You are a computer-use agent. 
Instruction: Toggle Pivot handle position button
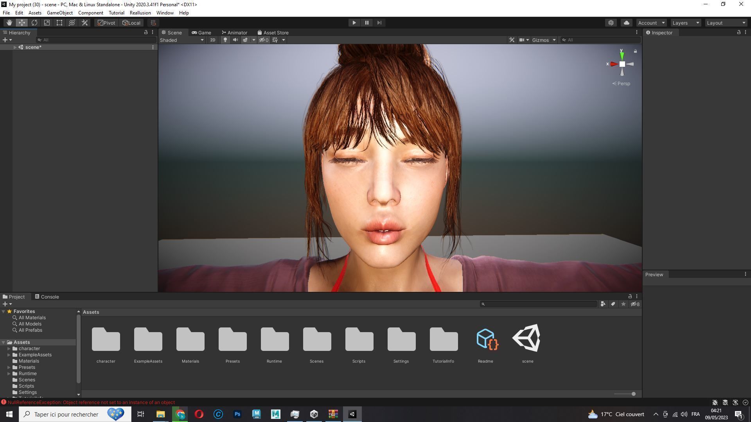pos(106,23)
